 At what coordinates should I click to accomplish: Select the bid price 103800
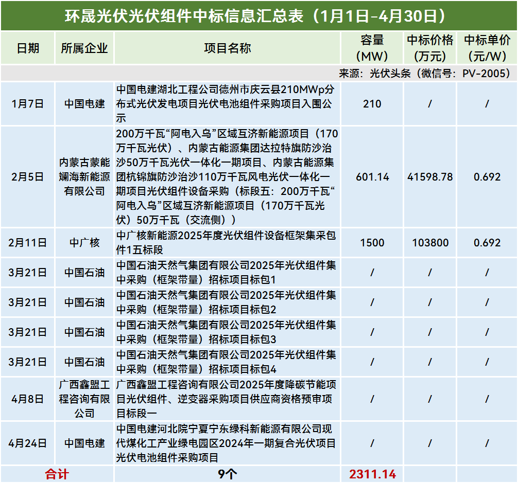(430, 242)
